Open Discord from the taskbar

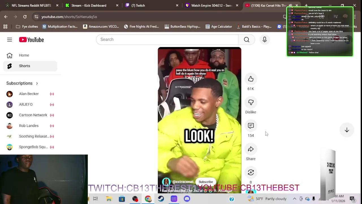(x=187, y=199)
